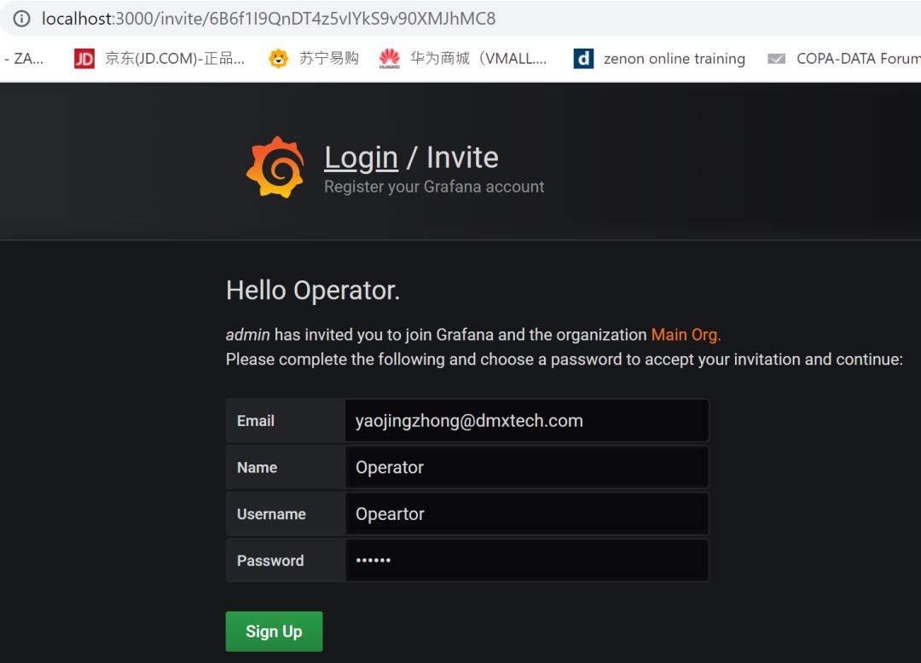Click the 'Username' field label

[271, 514]
